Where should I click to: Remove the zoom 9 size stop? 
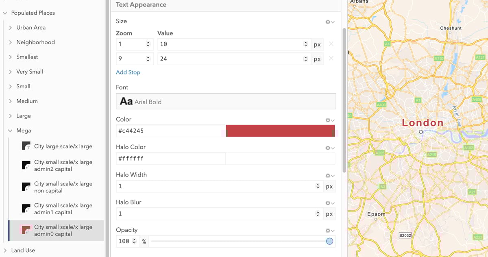coord(331,59)
